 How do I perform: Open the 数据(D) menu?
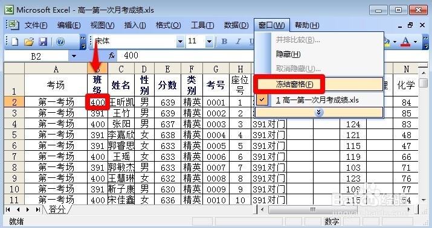click(x=236, y=25)
